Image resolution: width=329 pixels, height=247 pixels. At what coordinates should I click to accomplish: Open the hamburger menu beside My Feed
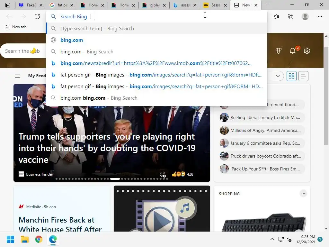[x=17, y=76]
